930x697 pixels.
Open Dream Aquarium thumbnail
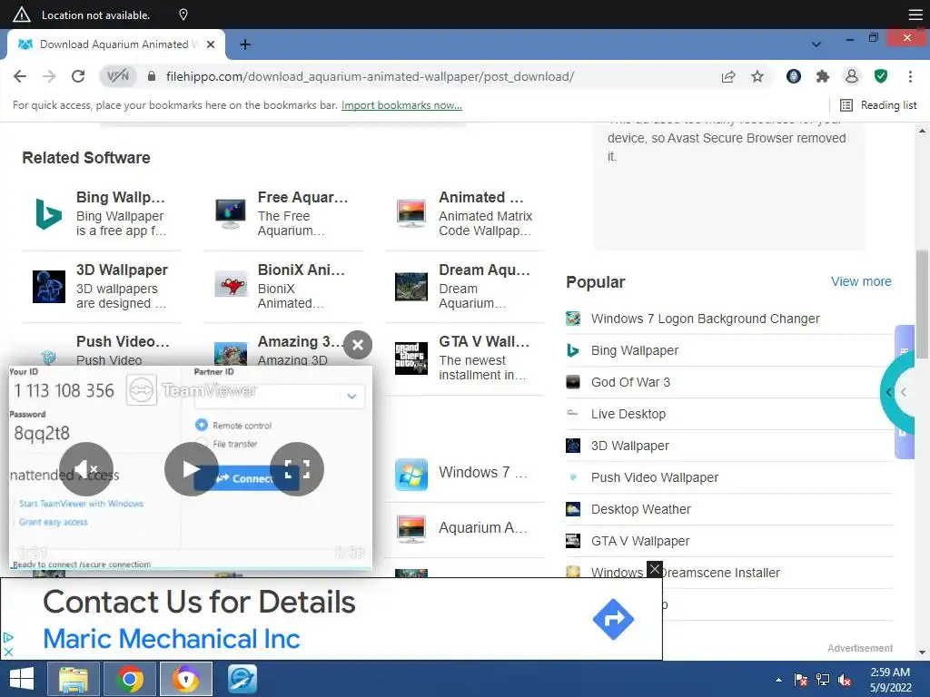click(411, 286)
